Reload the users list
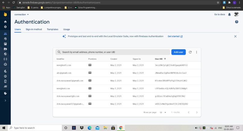 point(190,52)
